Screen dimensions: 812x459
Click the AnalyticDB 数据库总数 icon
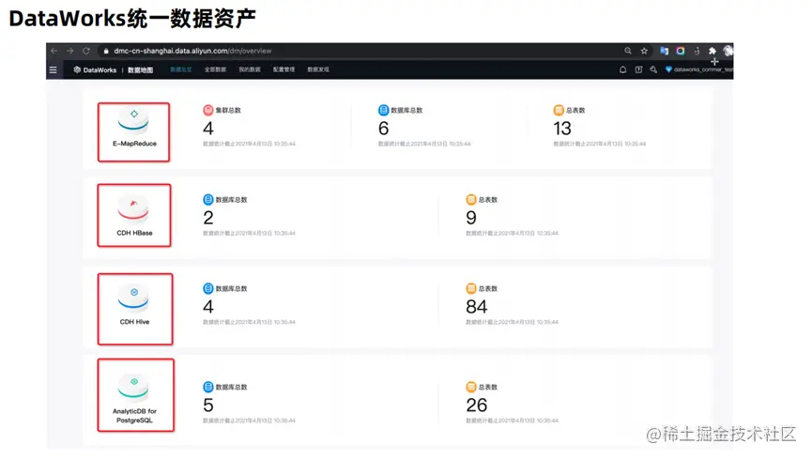(x=207, y=387)
